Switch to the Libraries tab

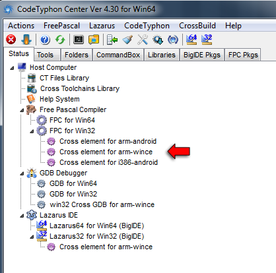coord(162,55)
